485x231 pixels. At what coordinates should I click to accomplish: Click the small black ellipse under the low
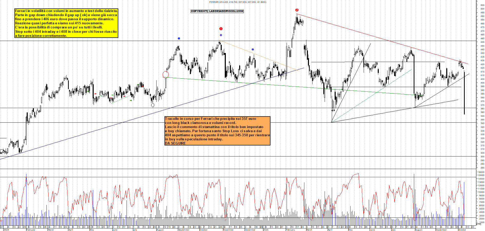click(x=153, y=105)
